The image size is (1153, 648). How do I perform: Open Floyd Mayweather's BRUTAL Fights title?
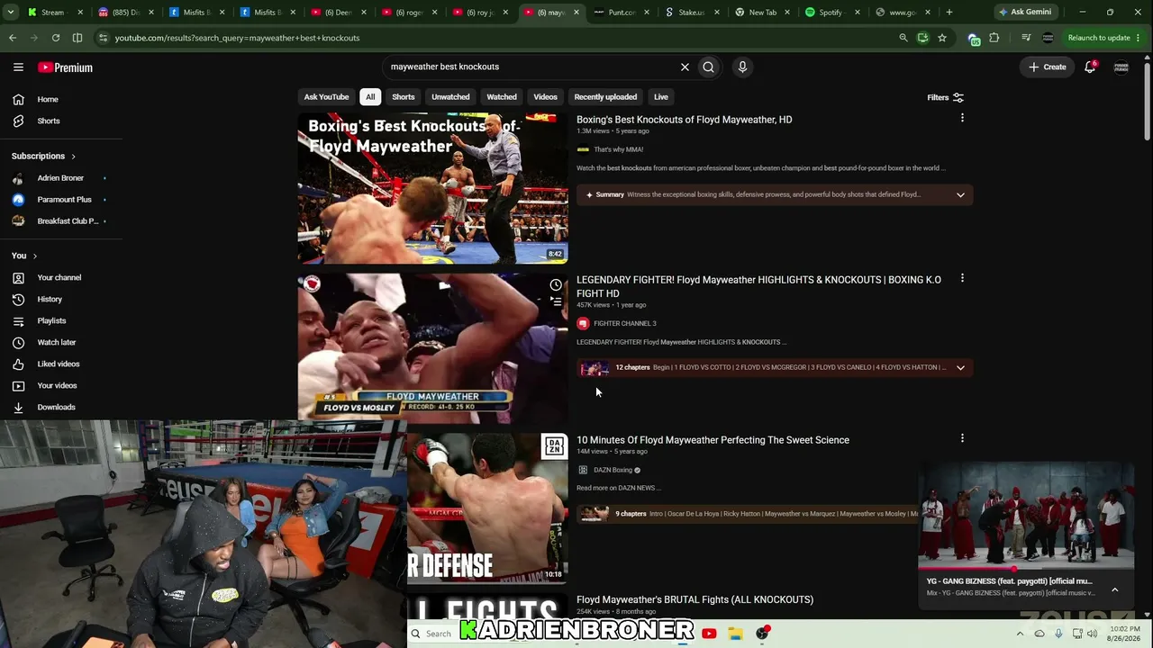click(x=695, y=599)
